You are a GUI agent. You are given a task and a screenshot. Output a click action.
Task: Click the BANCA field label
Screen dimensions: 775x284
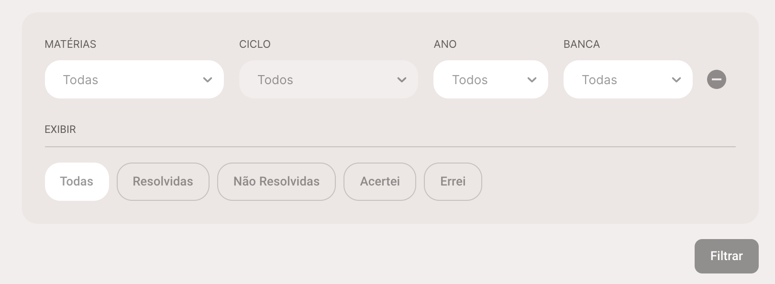tap(582, 44)
